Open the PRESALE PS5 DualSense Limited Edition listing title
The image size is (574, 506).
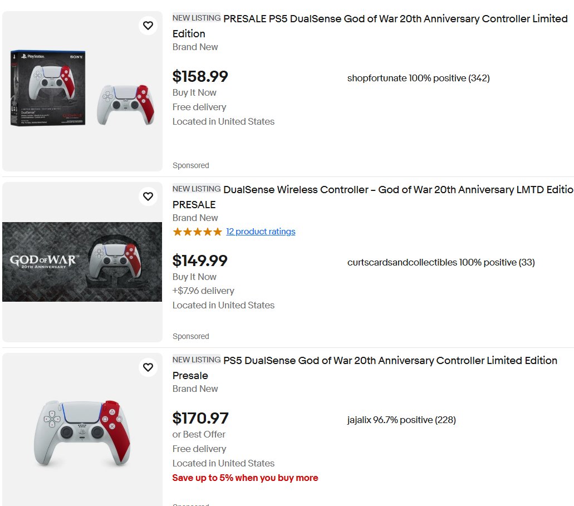tap(370, 26)
